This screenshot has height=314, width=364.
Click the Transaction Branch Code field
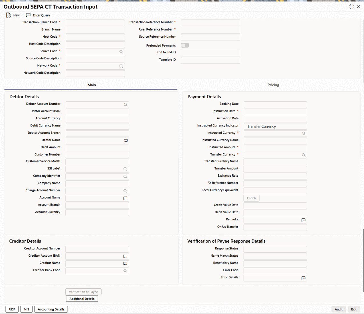tap(95, 23)
